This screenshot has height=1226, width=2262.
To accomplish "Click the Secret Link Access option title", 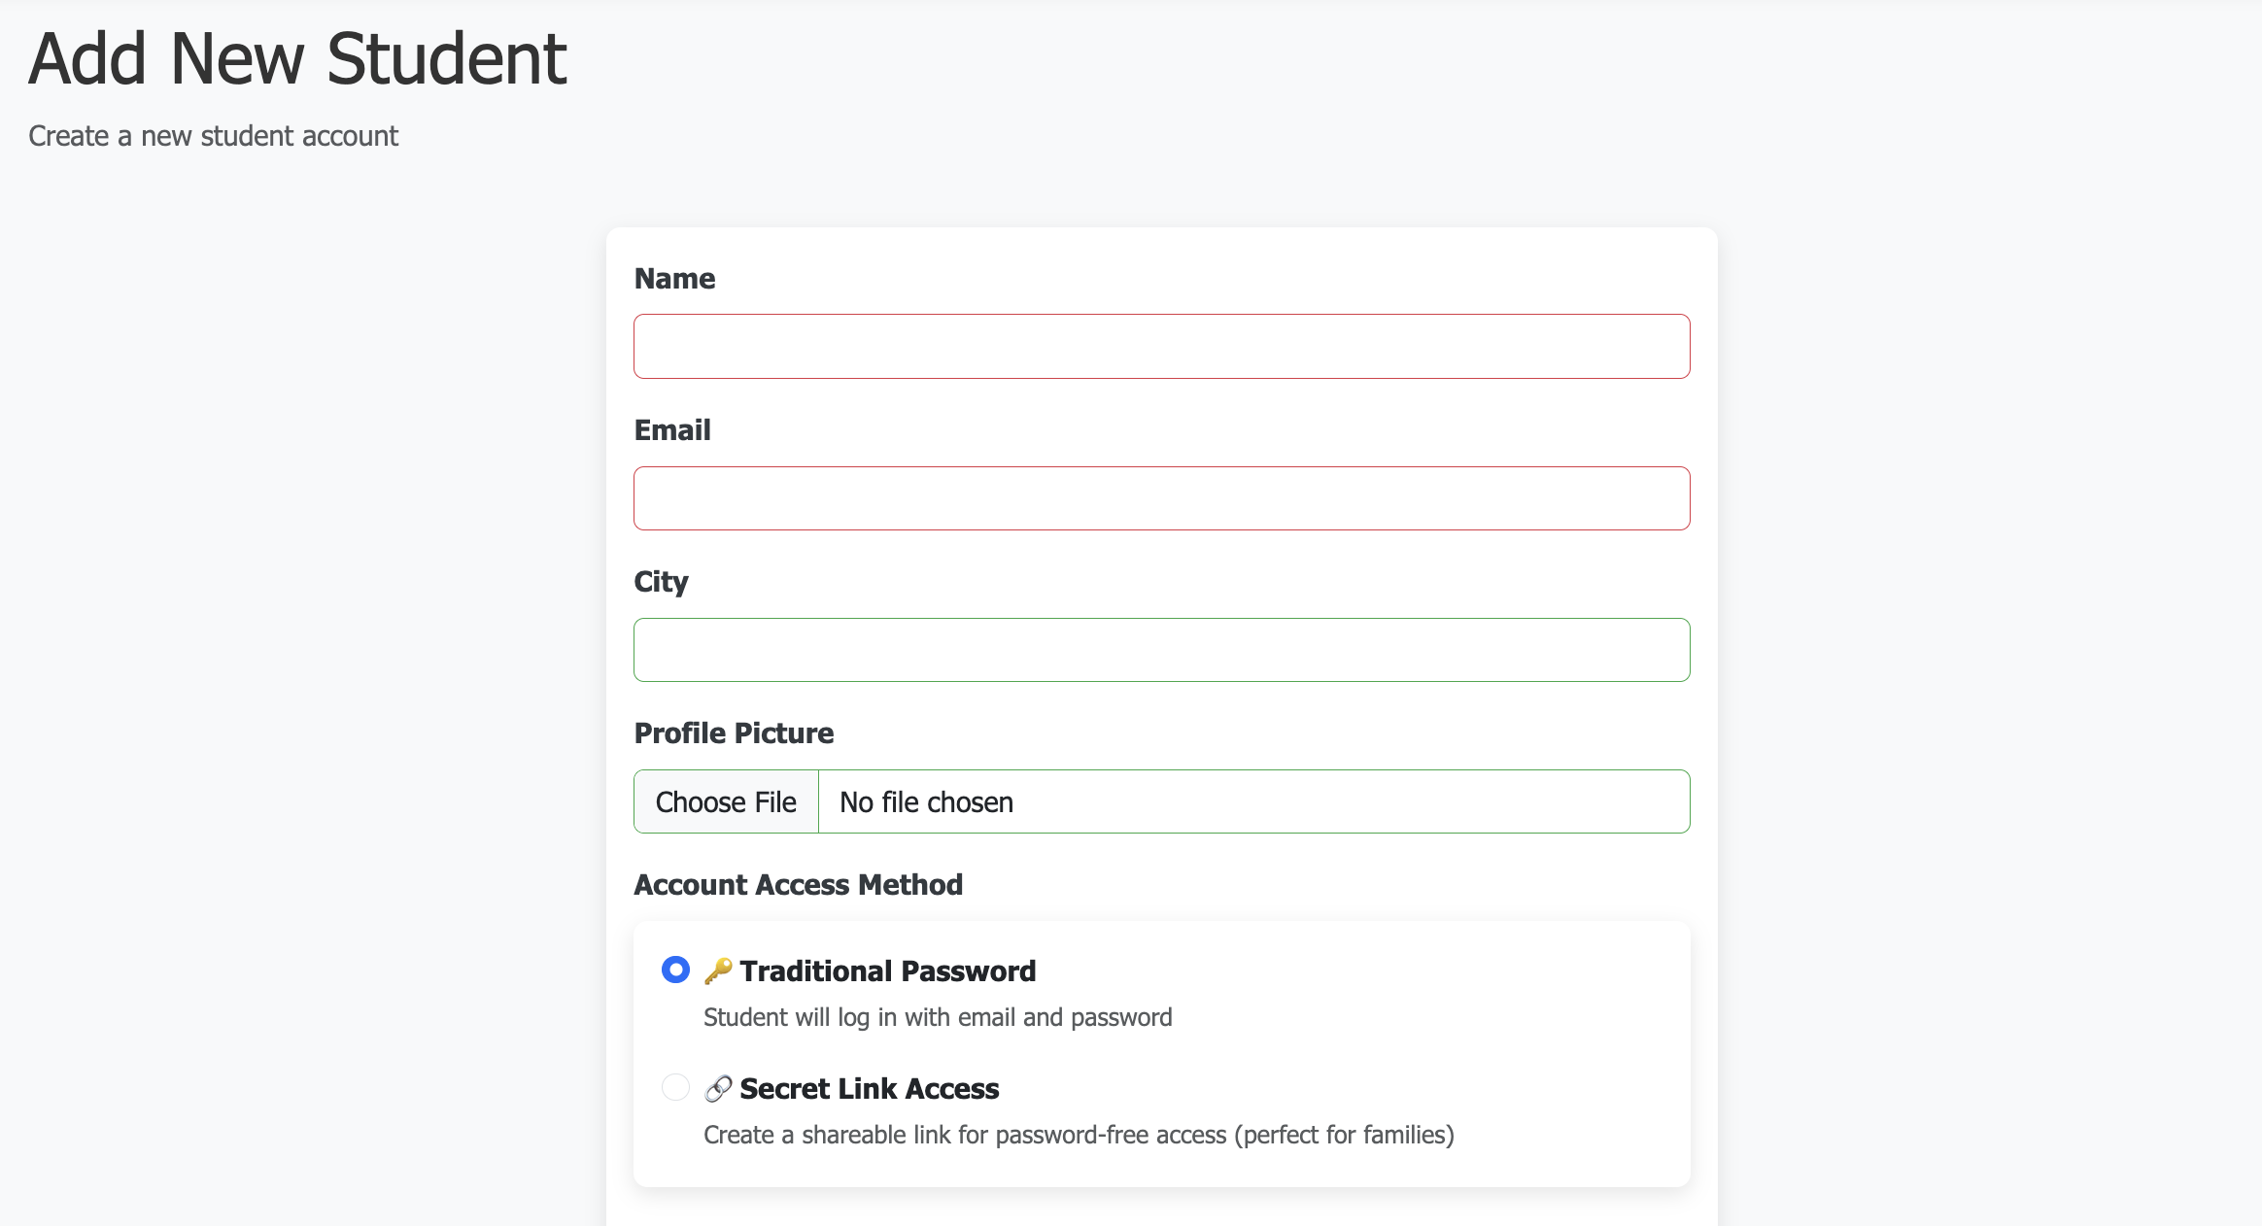I will coord(869,1088).
